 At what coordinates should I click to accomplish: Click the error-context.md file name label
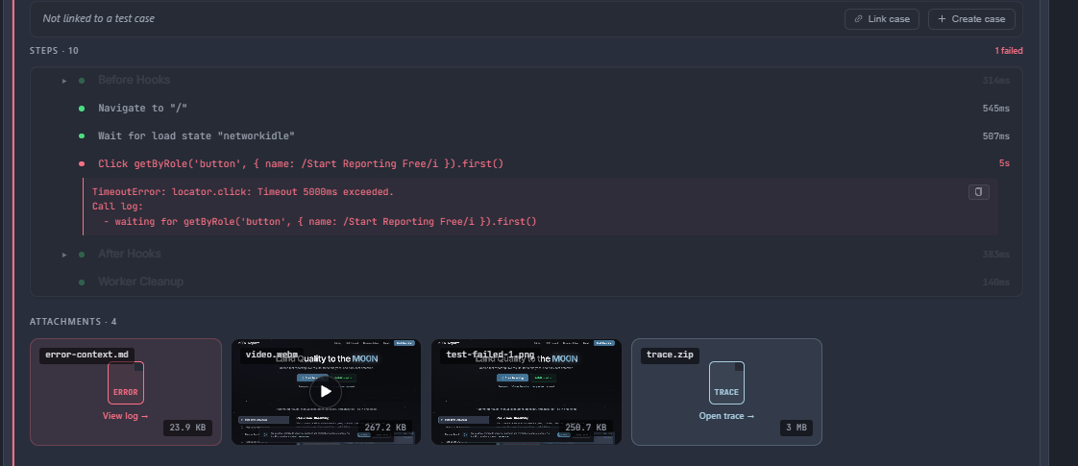click(86, 356)
